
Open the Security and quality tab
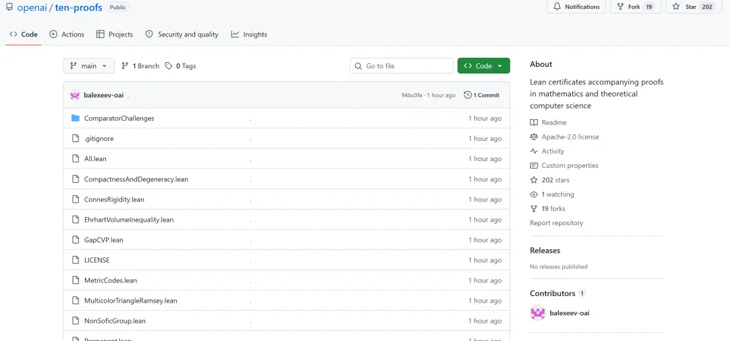[182, 34]
